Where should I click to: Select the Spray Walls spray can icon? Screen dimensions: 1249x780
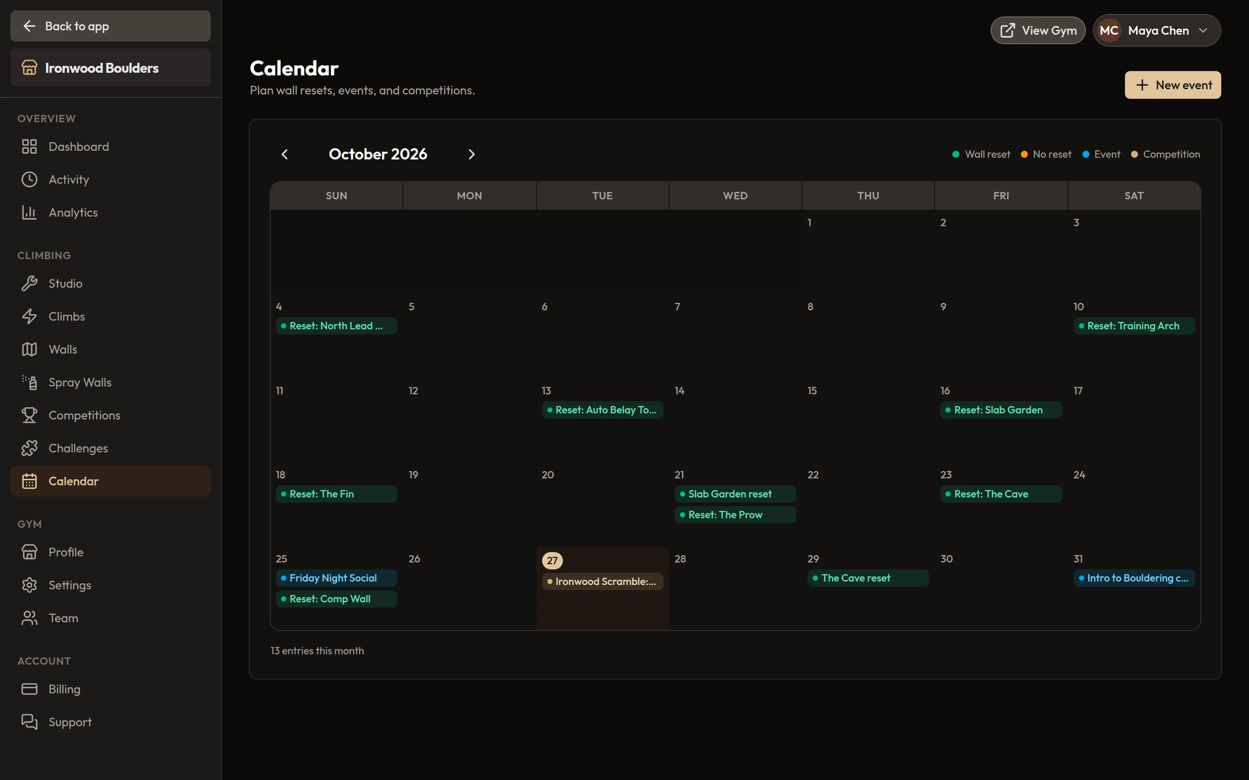click(x=29, y=382)
